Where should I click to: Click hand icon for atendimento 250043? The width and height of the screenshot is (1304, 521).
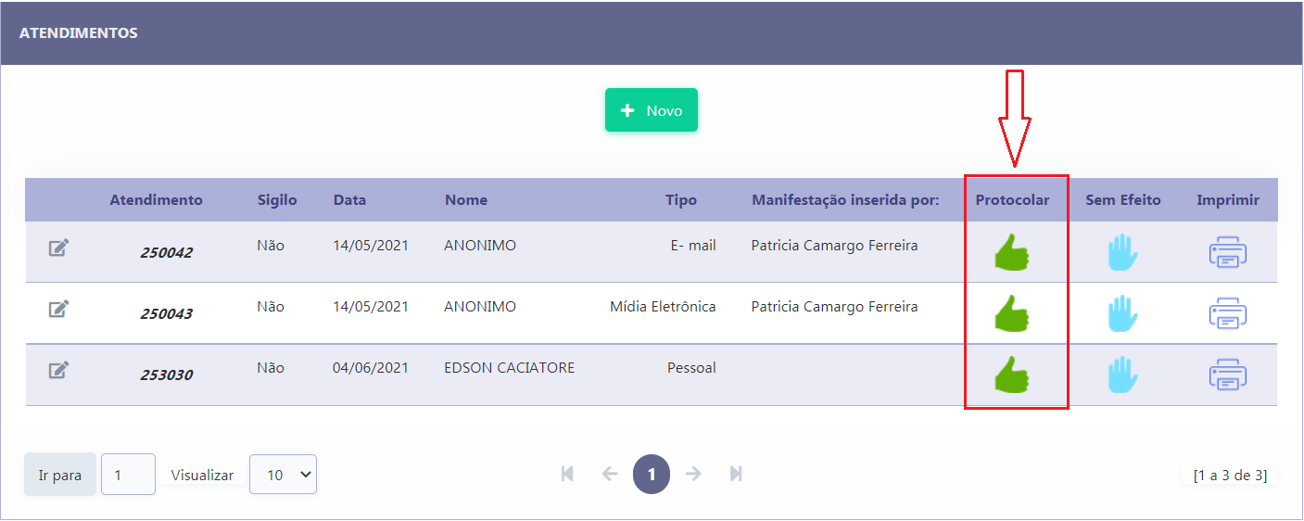1122,313
